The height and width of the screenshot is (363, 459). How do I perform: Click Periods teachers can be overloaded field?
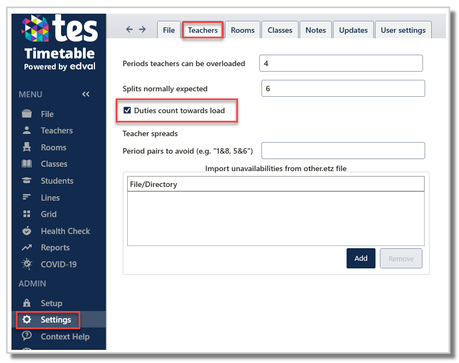pos(341,63)
